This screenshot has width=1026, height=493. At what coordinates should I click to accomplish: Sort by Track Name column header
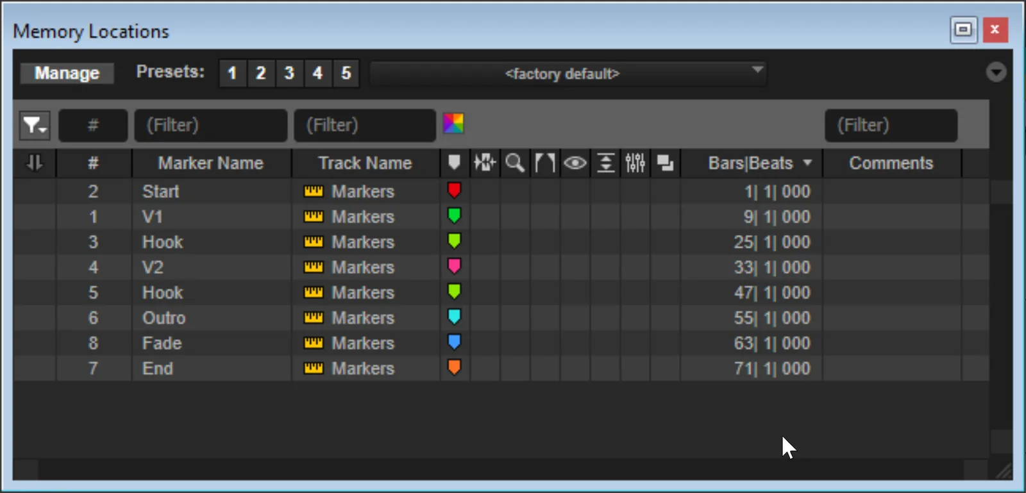point(366,163)
